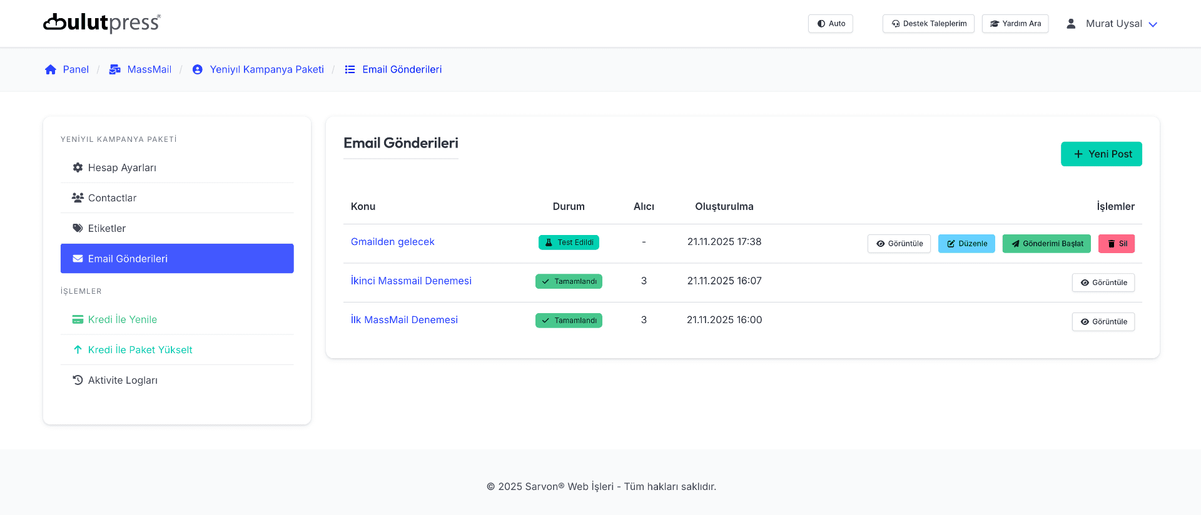Click Gönderimi Başlat for Gmailden gelecek

click(1046, 244)
